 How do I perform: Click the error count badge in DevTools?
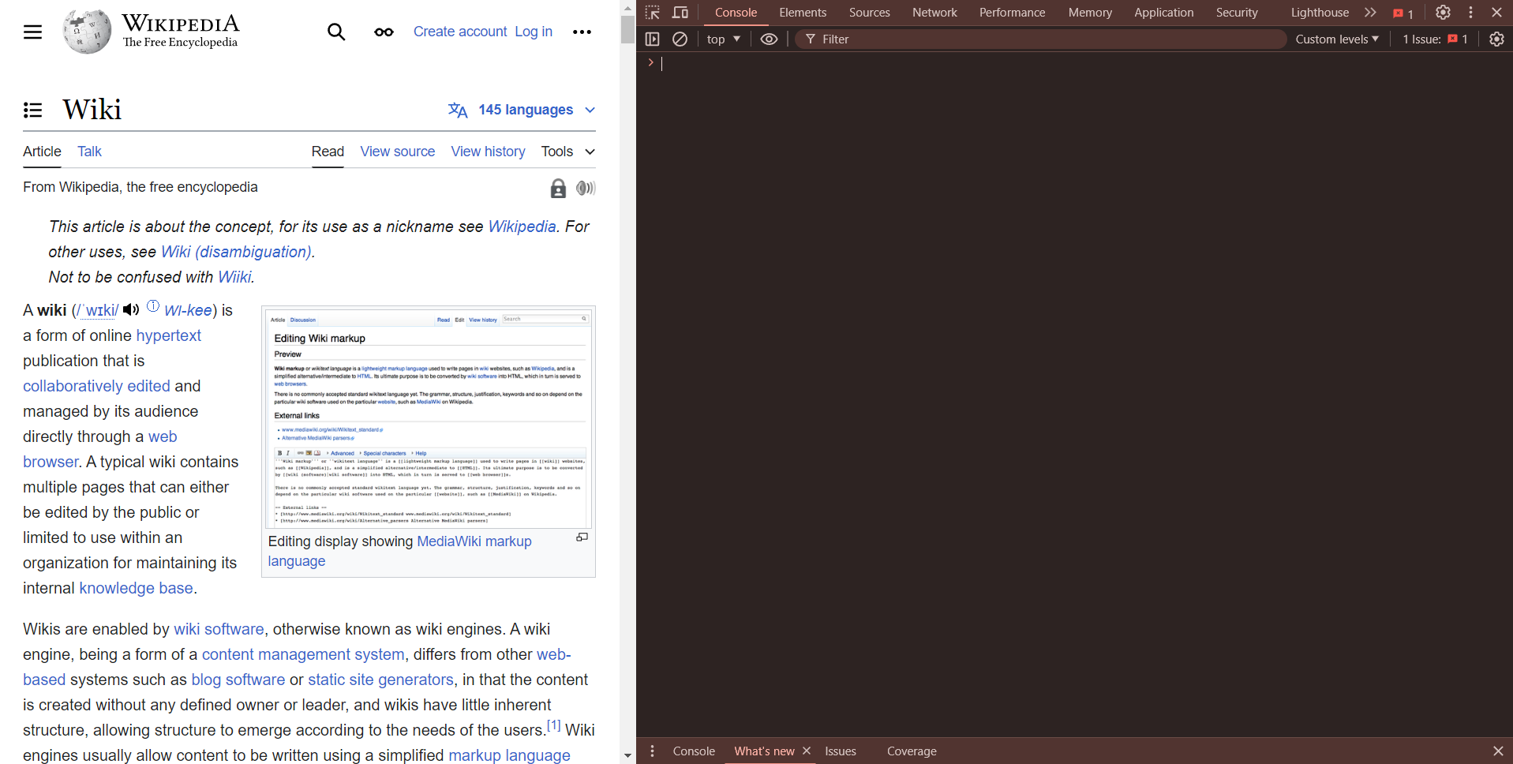[x=1403, y=13]
